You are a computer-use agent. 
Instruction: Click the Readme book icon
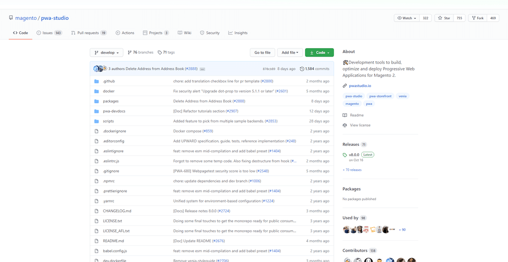345,115
